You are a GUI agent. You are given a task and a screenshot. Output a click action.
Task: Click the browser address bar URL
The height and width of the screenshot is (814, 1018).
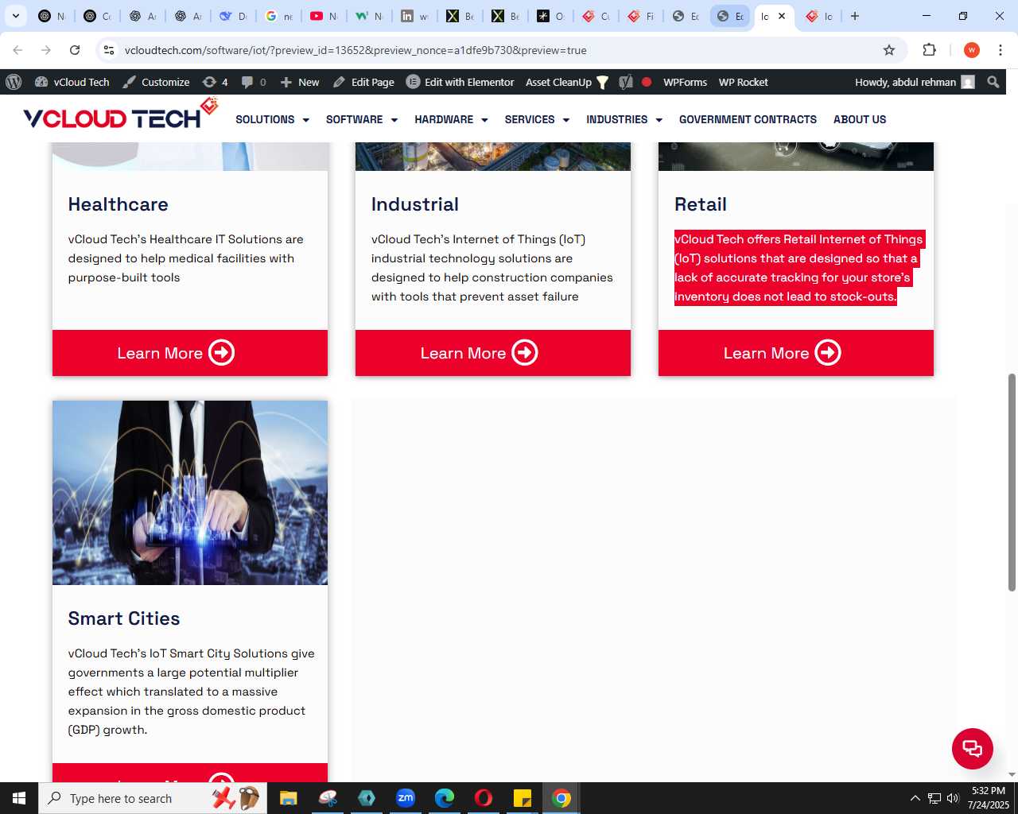tap(356, 50)
